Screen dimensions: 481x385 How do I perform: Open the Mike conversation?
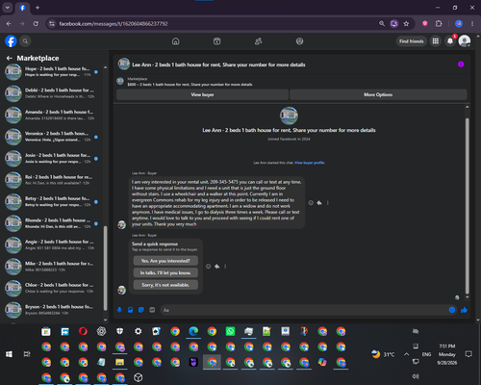click(x=52, y=267)
